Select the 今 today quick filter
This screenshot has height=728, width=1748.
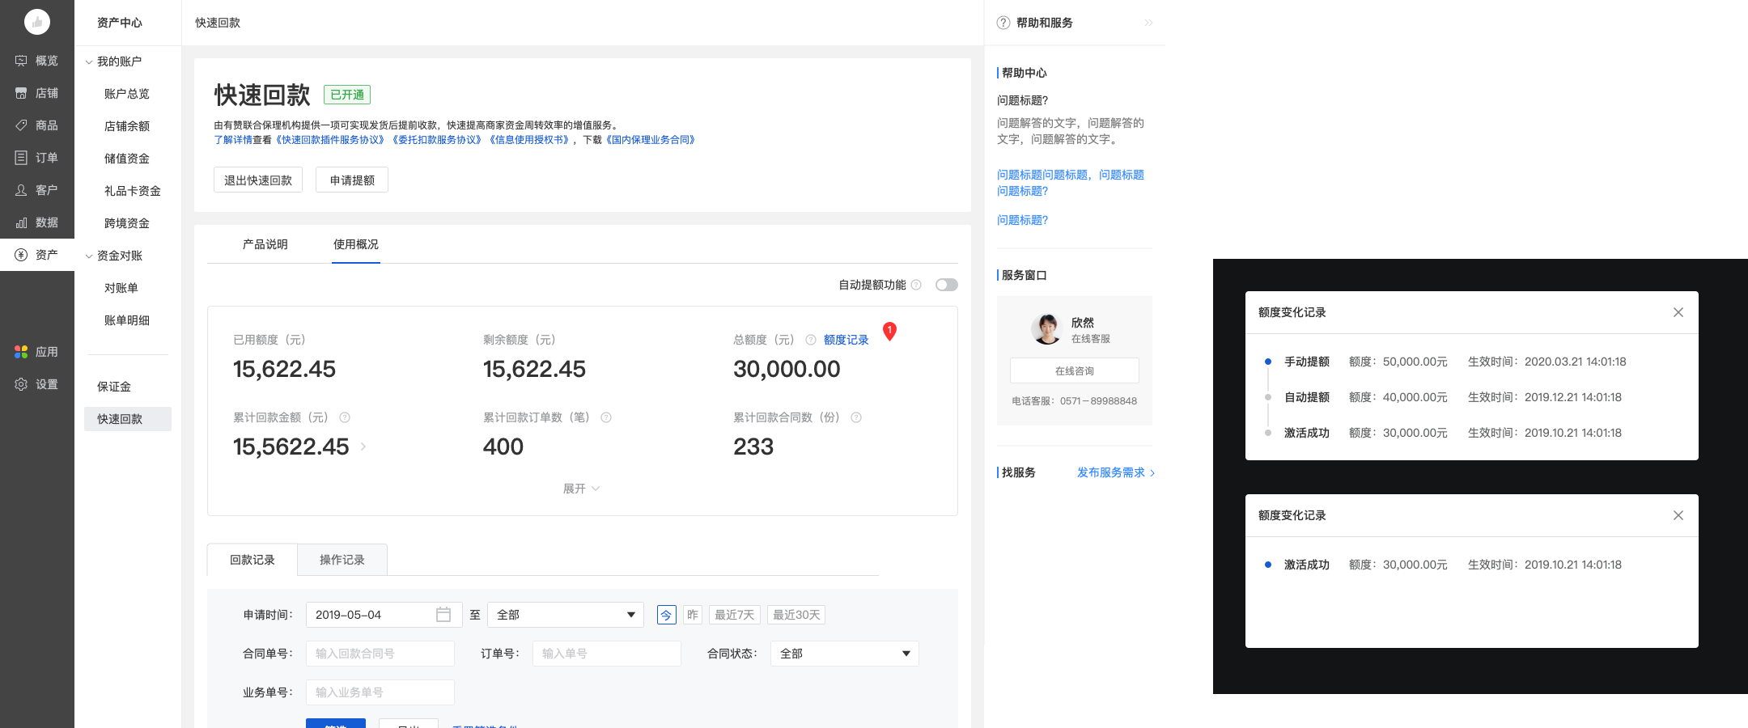point(666,615)
